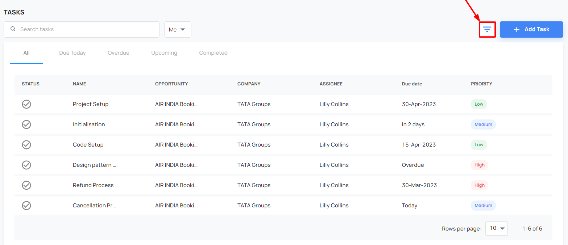
Task: Click the OPPORTUNITY column header
Action: pos(171,84)
